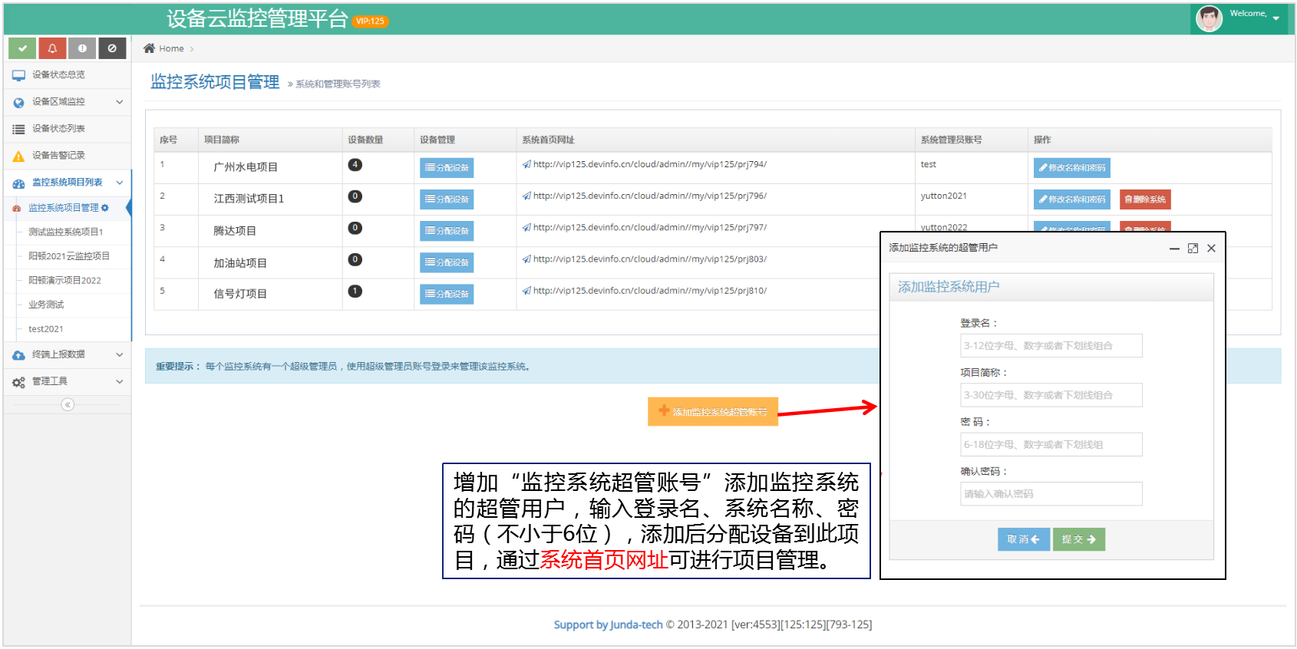Expand the 设备区域监控 menu

click(x=68, y=102)
